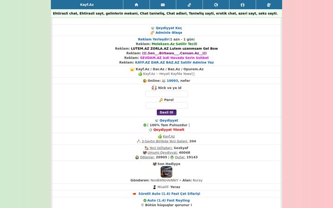Open the Meleksen.Az Satilir Tecili ad
This screenshot has width=333, height=208.
(174, 44)
